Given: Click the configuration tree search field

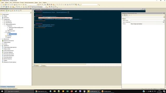Looking at the screenshot, I should [15, 13].
